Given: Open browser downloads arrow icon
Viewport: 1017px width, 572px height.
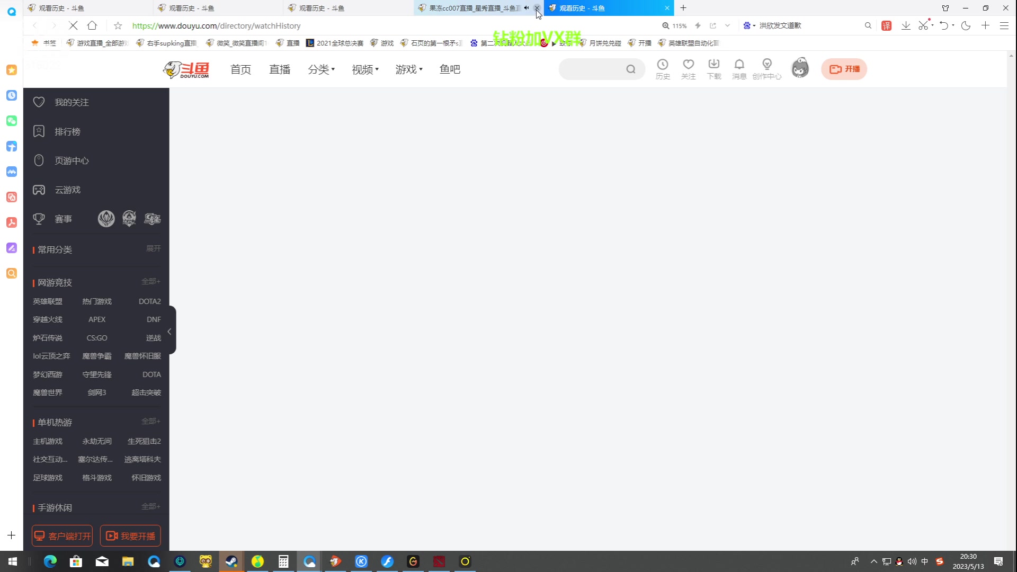Looking at the screenshot, I should click(x=906, y=25).
